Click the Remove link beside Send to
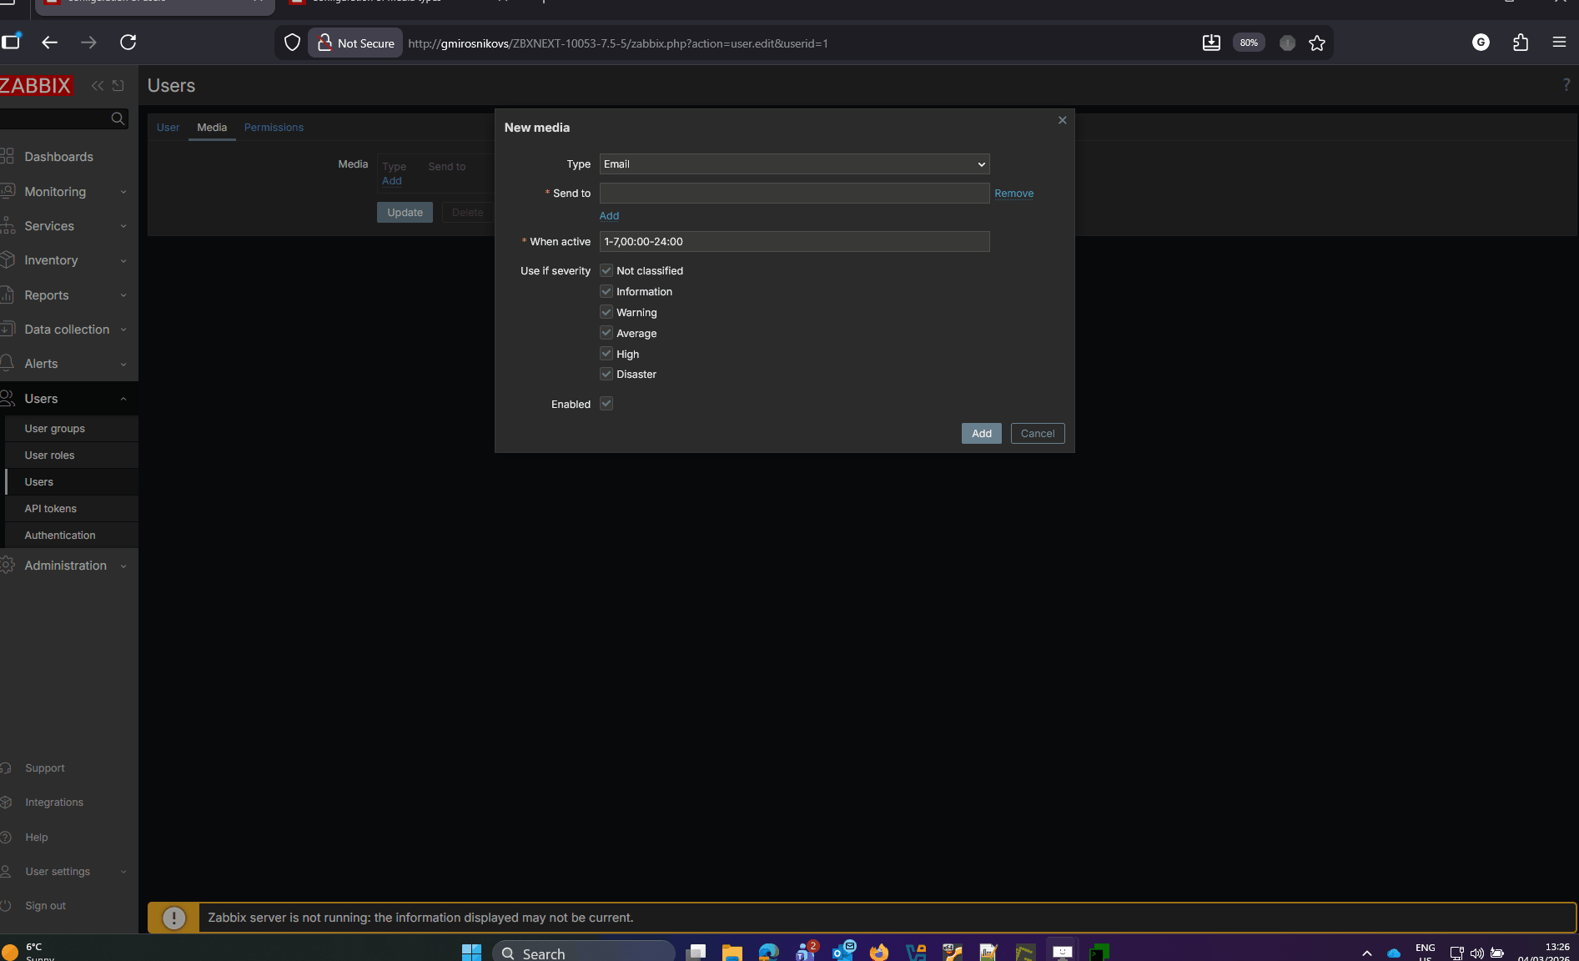 [x=1013, y=194]
